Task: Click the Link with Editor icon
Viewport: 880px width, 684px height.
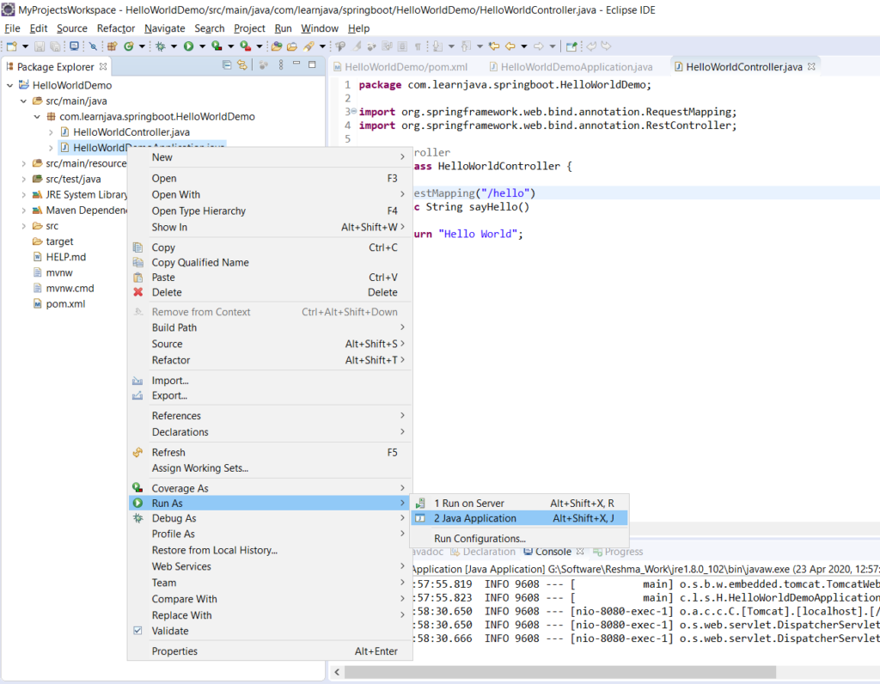Action: click(x=242, y=66)
